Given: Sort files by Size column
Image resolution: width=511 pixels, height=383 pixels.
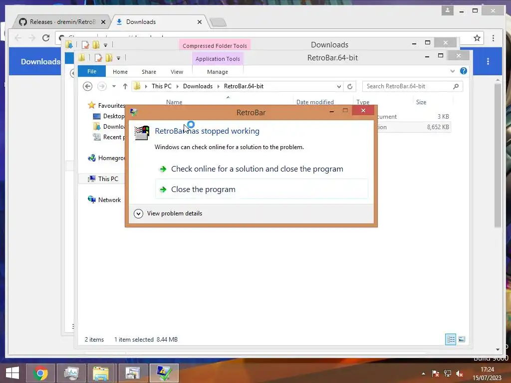Looking at the screenshot, I should tap(421, 102).
